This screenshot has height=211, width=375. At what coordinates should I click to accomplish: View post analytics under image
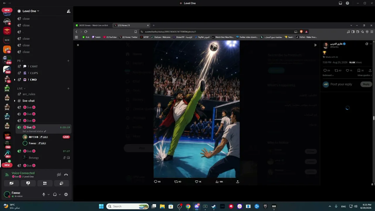click(x=219, y=182)
